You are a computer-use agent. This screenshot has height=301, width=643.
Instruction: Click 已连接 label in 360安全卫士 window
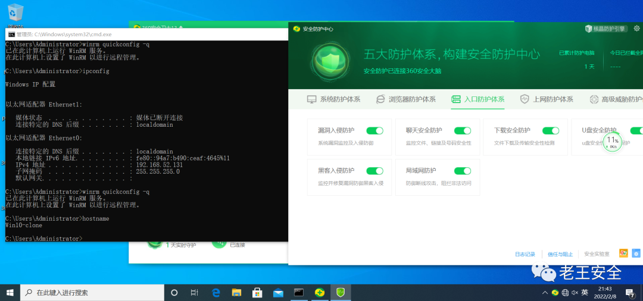(238, 245)
